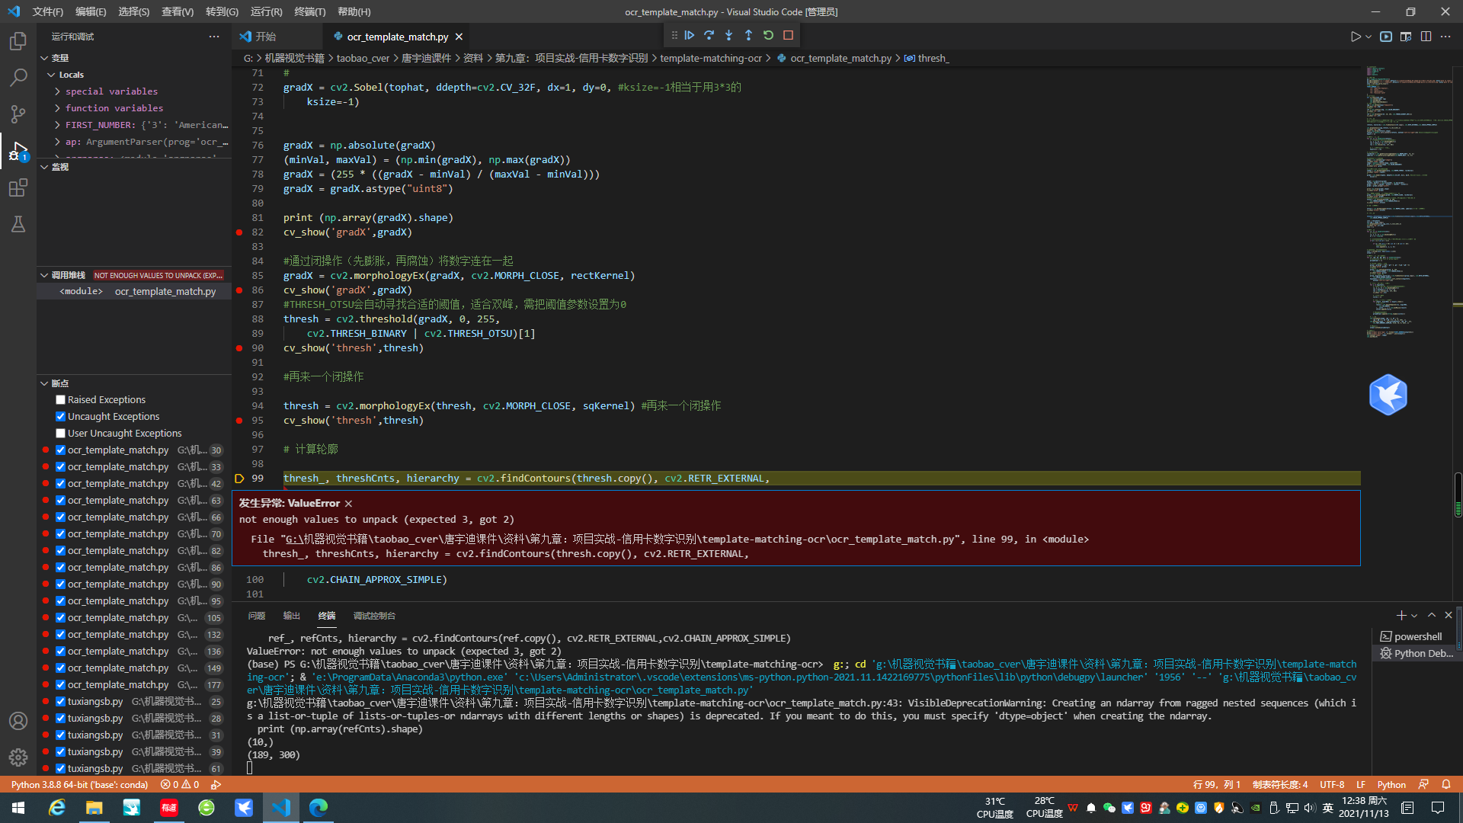Expand FIRST_NUMBER variable
1463x823 pixels.
click(58, 125)
